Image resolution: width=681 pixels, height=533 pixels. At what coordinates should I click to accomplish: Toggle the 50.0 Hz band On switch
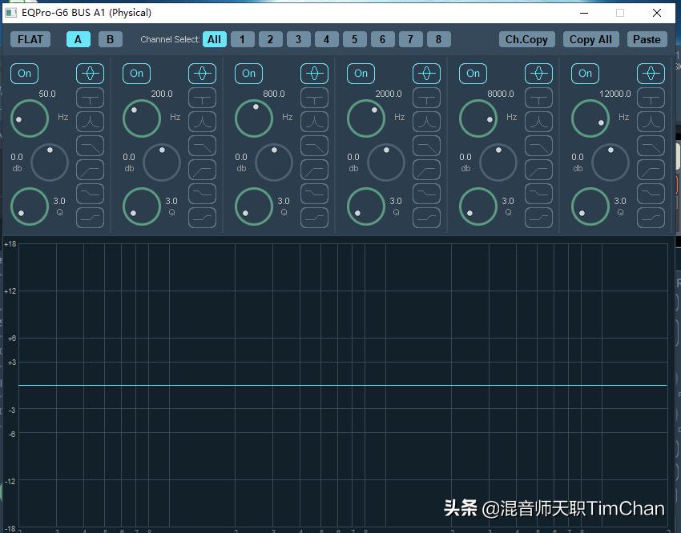(24, 73)
